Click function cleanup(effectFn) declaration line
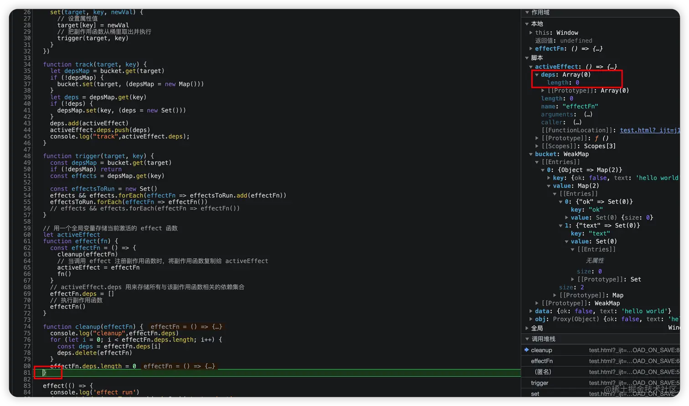Screen dimensions: 689x406 tap(93, 327)
